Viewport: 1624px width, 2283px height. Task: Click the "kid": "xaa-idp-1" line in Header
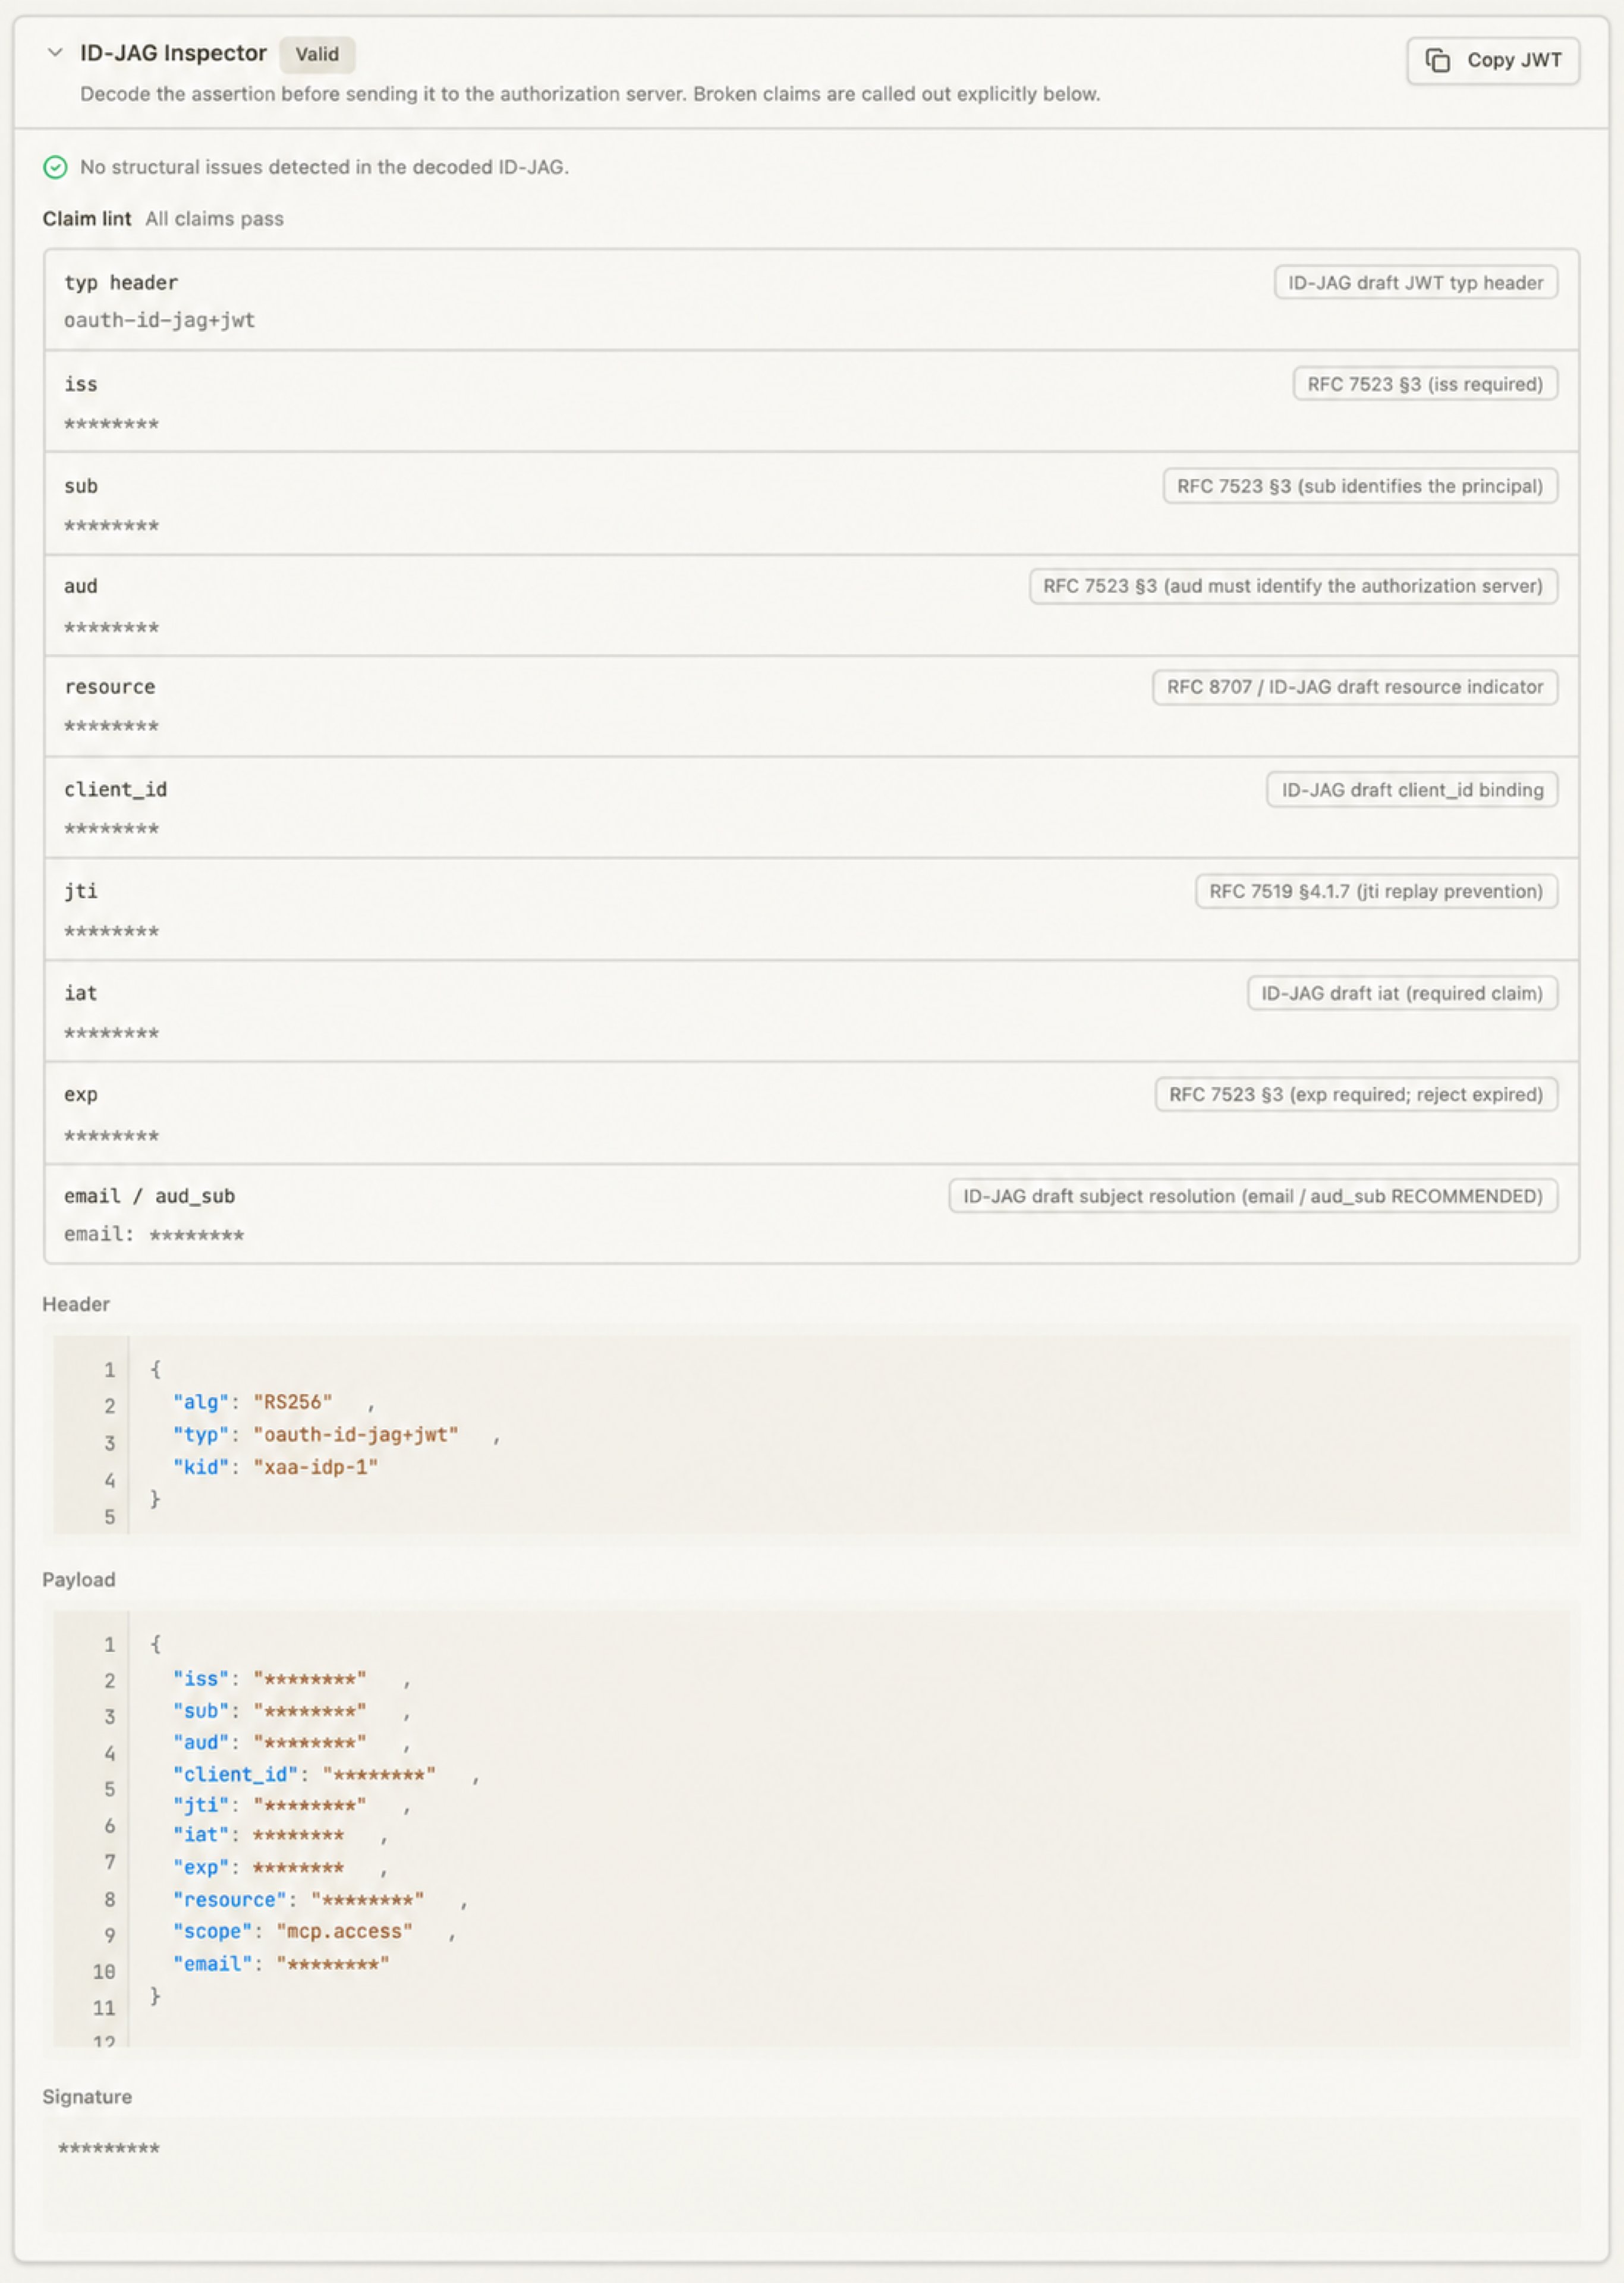[276, 1467]
